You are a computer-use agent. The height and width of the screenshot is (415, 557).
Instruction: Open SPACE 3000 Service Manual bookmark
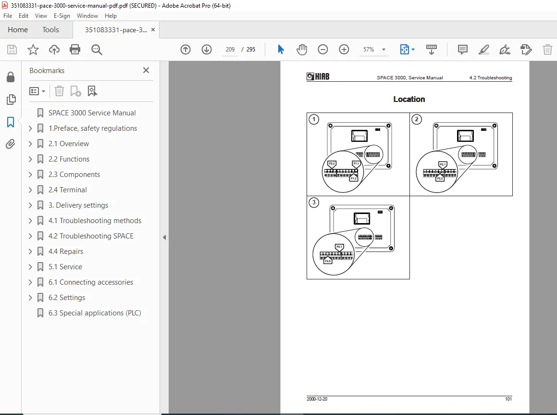(x=92, y=113)
